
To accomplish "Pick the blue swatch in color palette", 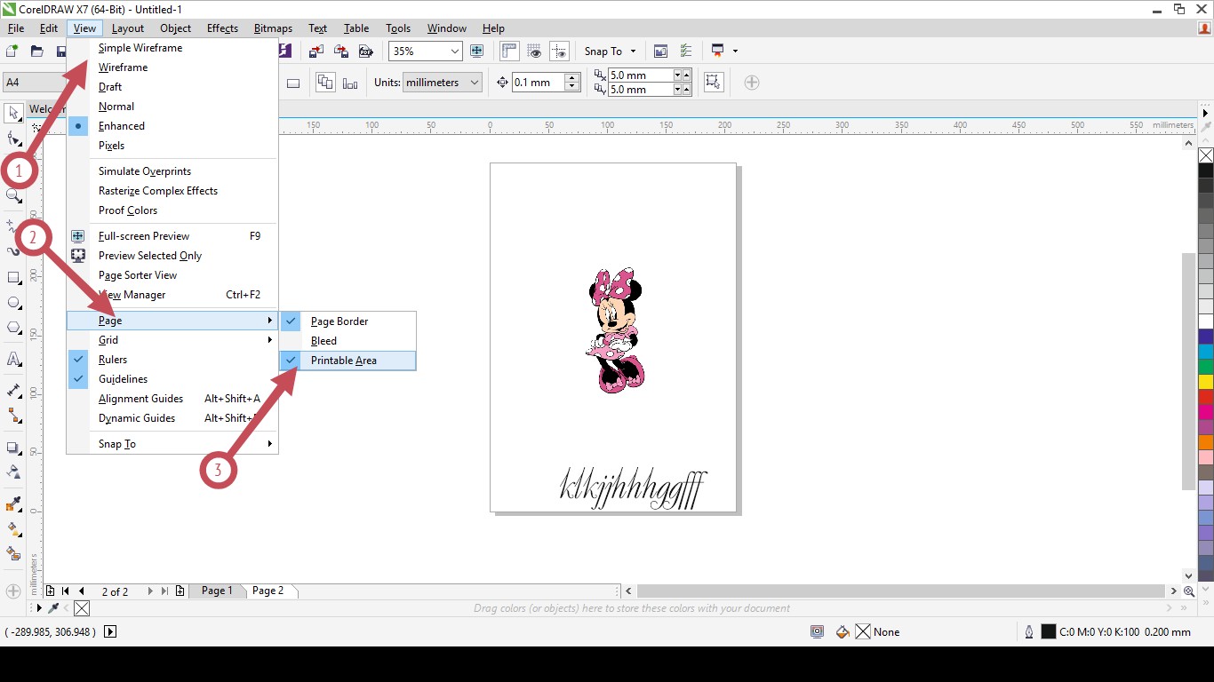I will click(x=1206, y=337).
